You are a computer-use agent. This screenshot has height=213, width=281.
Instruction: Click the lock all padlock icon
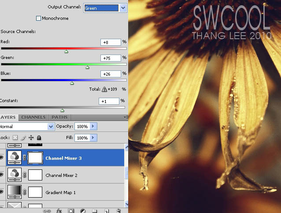pos(39,137)
